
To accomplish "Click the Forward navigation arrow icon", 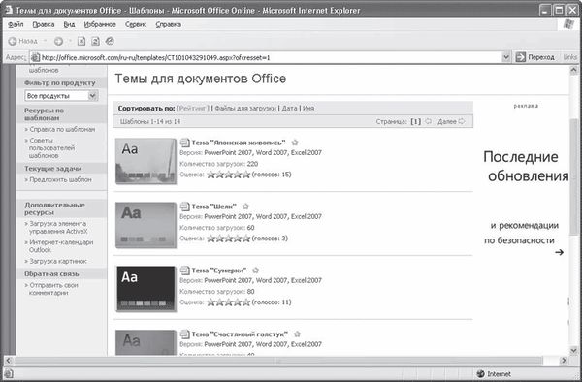I will 58,41.
